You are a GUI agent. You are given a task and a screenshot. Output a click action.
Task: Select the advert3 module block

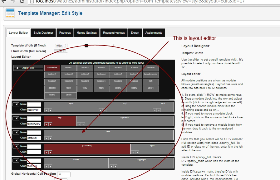click(x=101, y=68)
